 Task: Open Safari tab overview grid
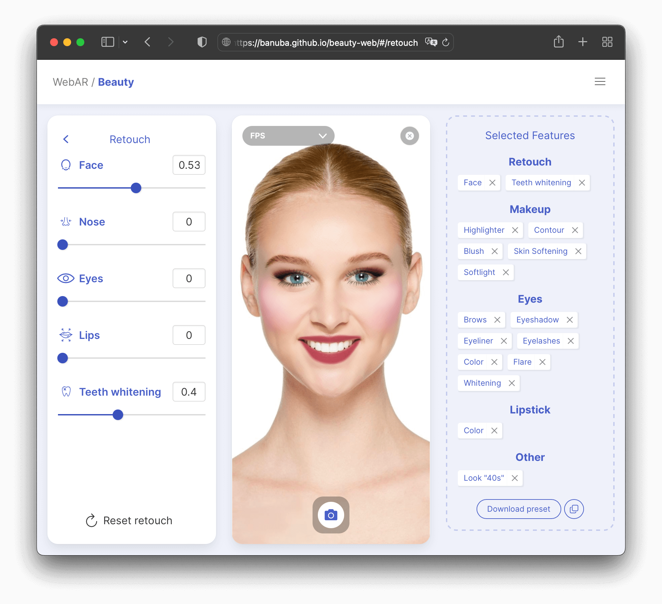coord(607,42)
